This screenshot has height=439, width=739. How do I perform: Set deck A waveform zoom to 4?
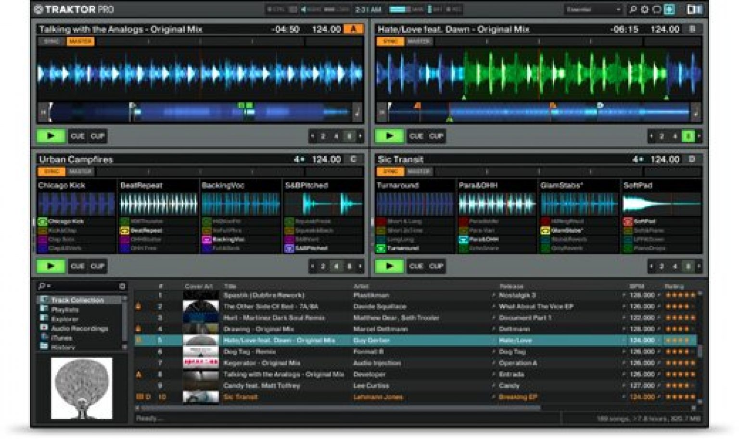click(337, 136)
